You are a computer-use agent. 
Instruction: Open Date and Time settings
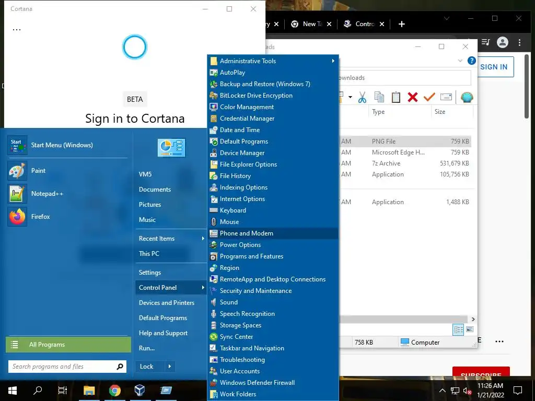tap(273, 130)
